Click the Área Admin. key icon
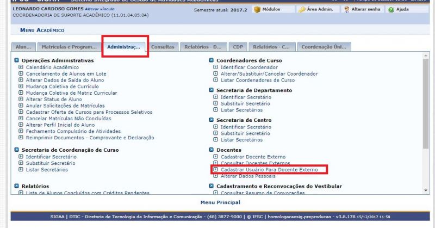The width and height of the screenshot is (435, 228). (x=302, y=10)
